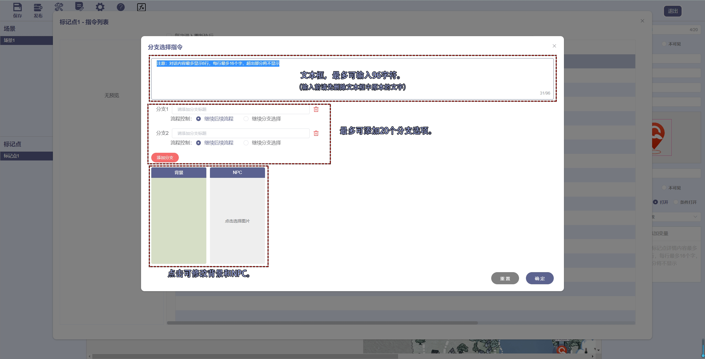This screenshot has width=705, height=359.
Task: Click the note editing icon in the toolbar
Action: click(80, 7)
